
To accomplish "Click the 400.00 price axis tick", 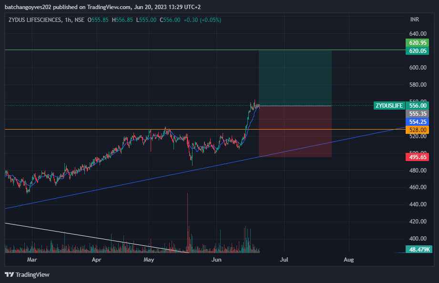I will [418, 239].
